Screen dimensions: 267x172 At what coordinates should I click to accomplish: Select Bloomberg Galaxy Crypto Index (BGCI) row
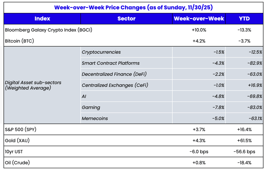click(x=49, y=30)
